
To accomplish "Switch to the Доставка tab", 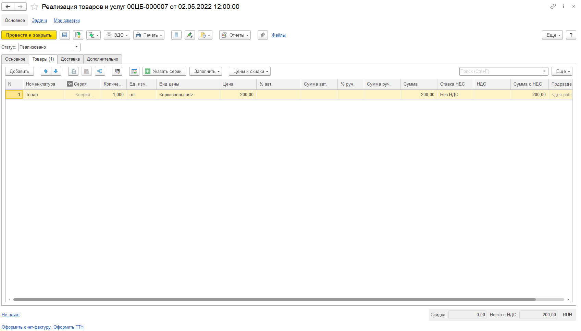I will 70,59.
